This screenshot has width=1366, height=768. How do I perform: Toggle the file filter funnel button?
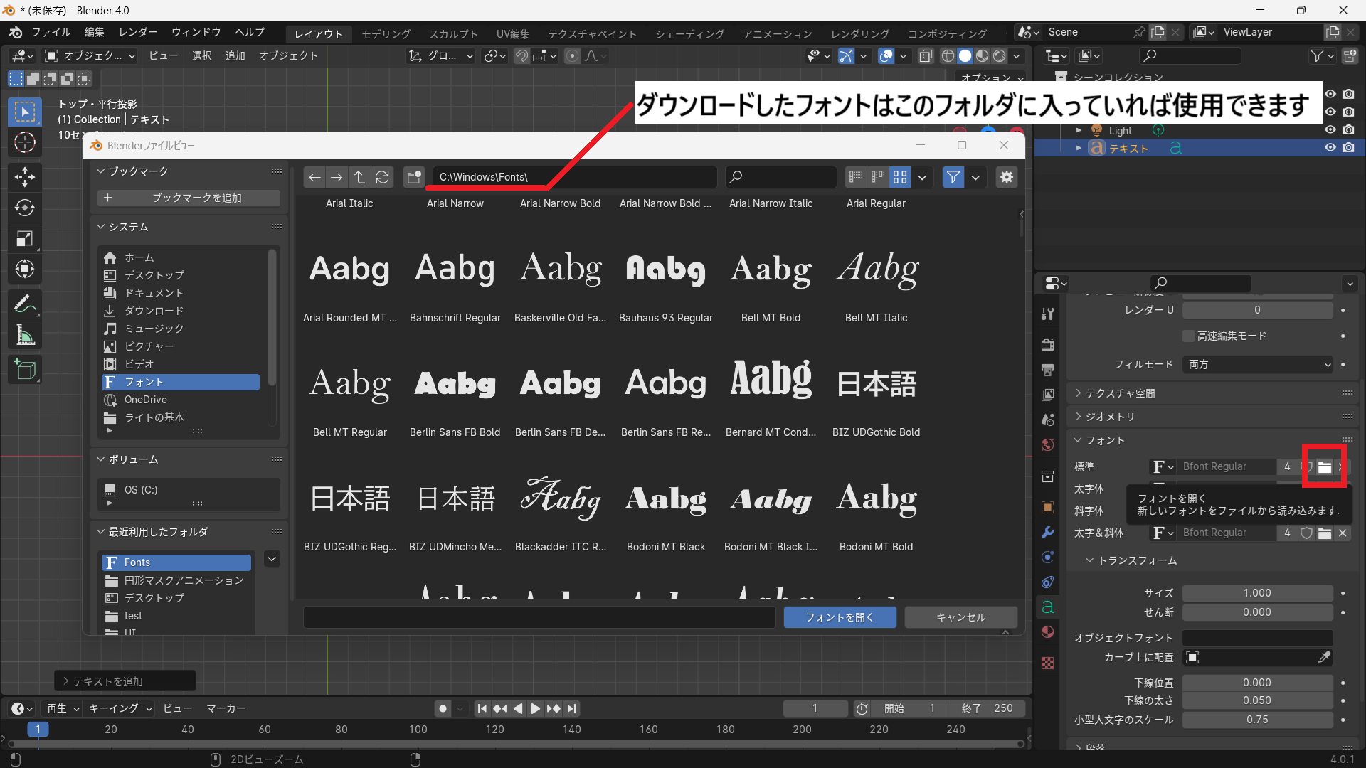[x=953, y=177]
